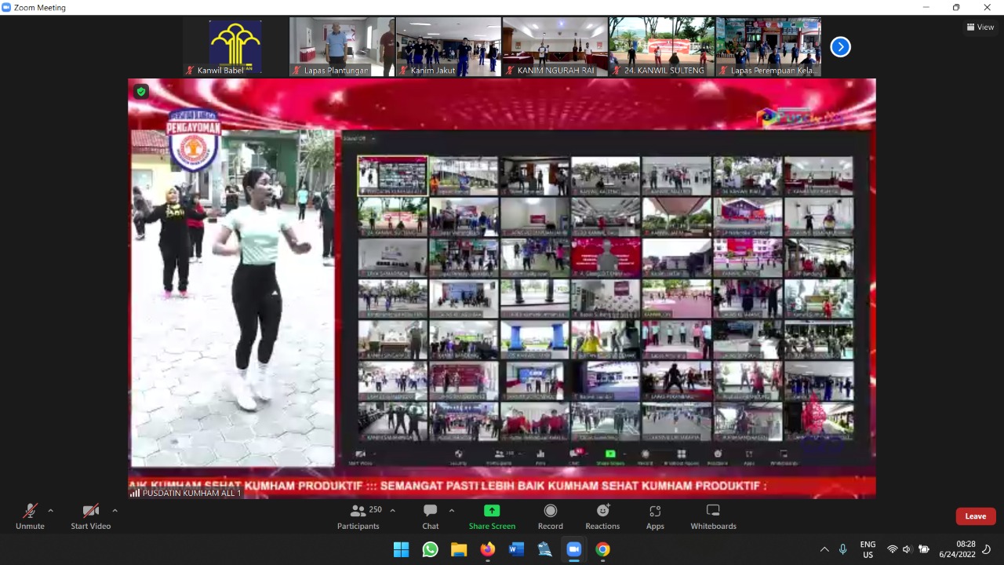
Task: Show hidden system tray icons
Action: (824, 549)
